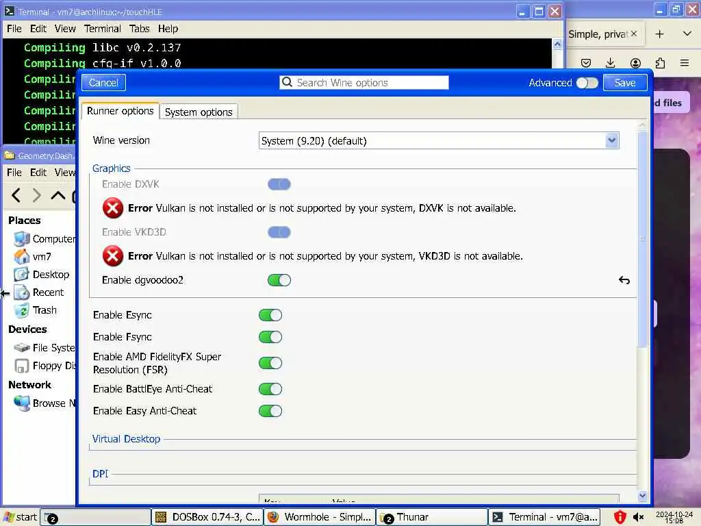
Task: Switch to Terminal taskbar item
Action: pyautogui.click(x=544, y=517)
